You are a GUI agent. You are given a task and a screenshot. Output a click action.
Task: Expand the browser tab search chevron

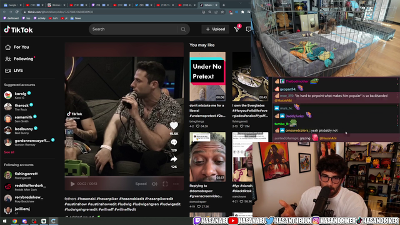[x=241, y=3]
